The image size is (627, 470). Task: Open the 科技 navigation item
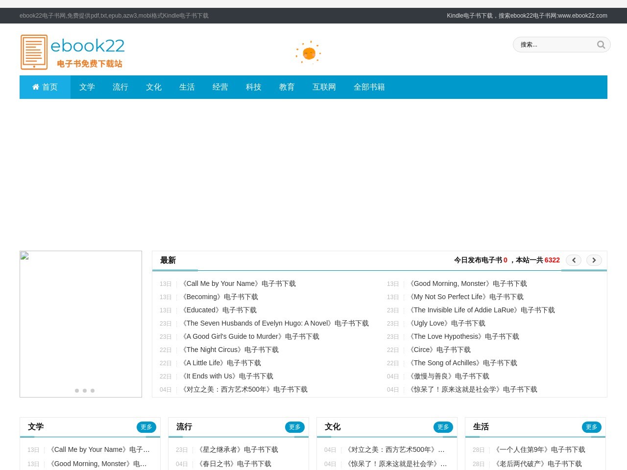[x=254, y=87]
